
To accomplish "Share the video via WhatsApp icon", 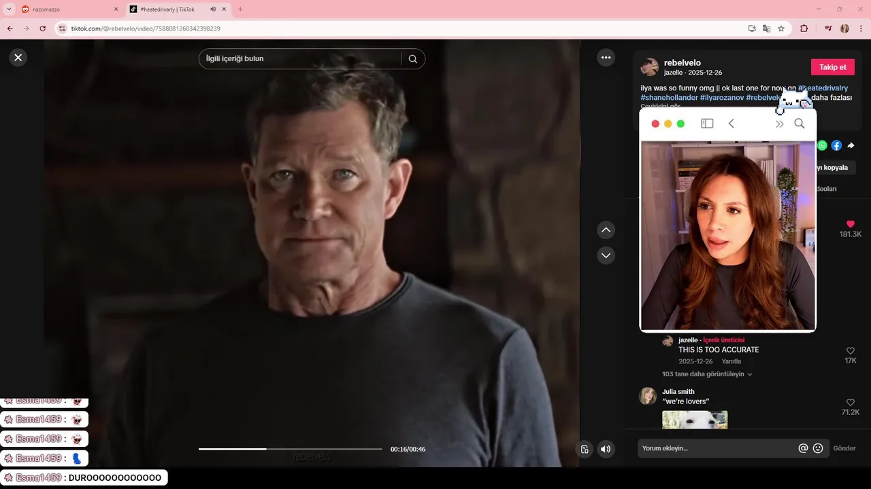I will (822, 145).
